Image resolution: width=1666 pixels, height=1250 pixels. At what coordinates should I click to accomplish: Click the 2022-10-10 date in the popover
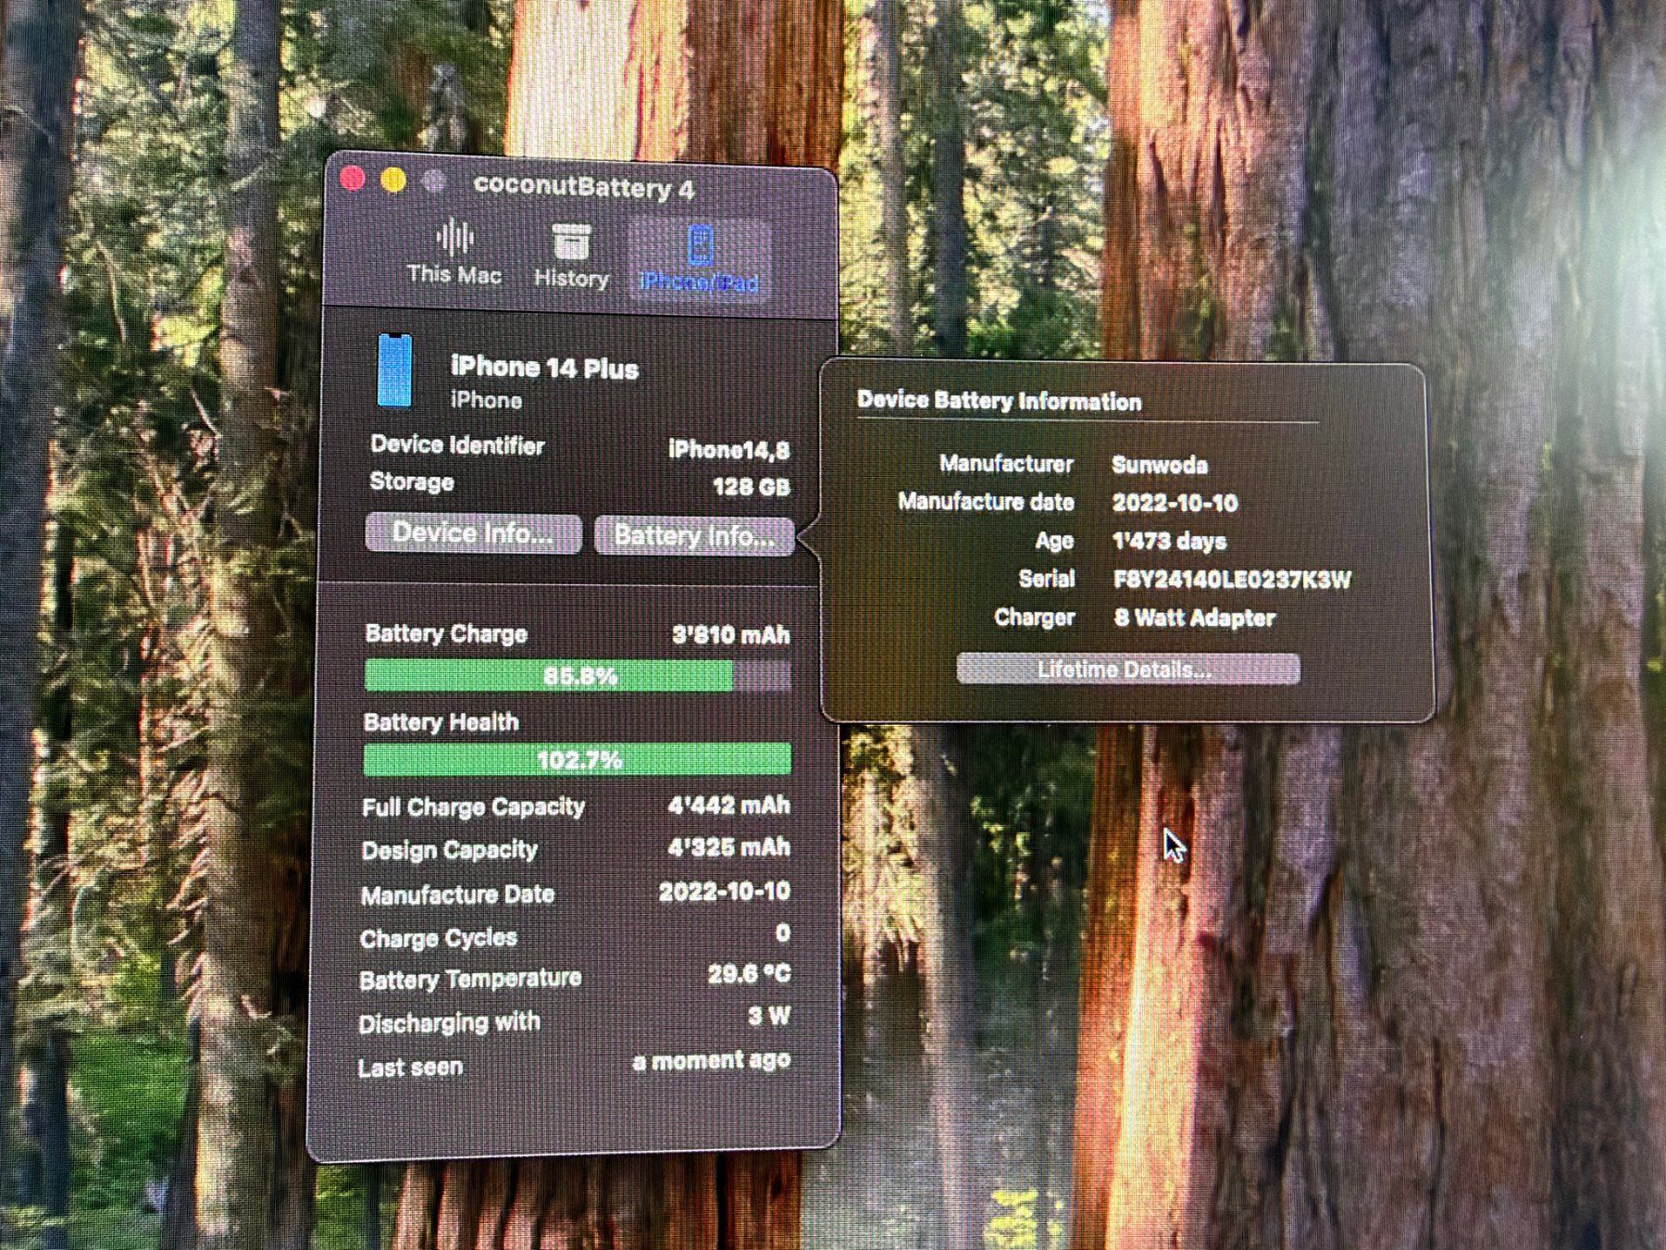pyautogui.click(x=1175, y=503)
